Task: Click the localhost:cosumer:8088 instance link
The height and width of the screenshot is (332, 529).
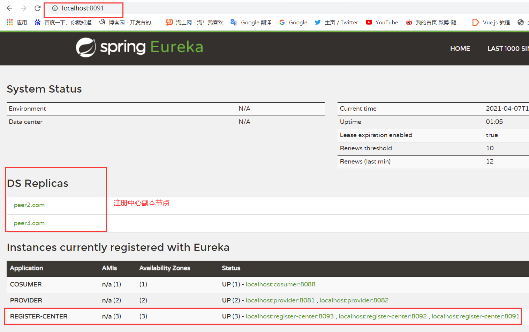Action: (280, 284)
